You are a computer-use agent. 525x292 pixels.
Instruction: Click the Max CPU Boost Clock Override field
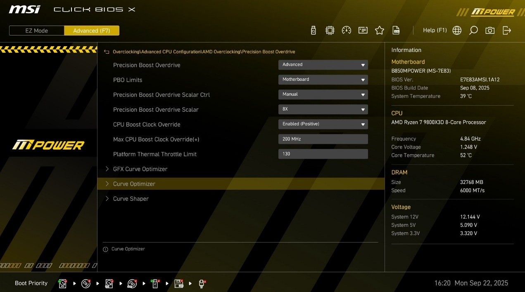point(323,139)
